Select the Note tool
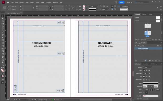The image size is (163, 101). point(3,57)
